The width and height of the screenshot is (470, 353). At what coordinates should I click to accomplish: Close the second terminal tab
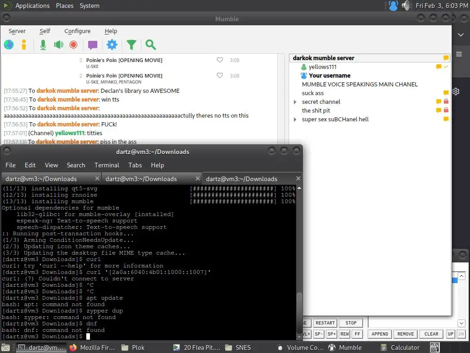tap(197, 178)
